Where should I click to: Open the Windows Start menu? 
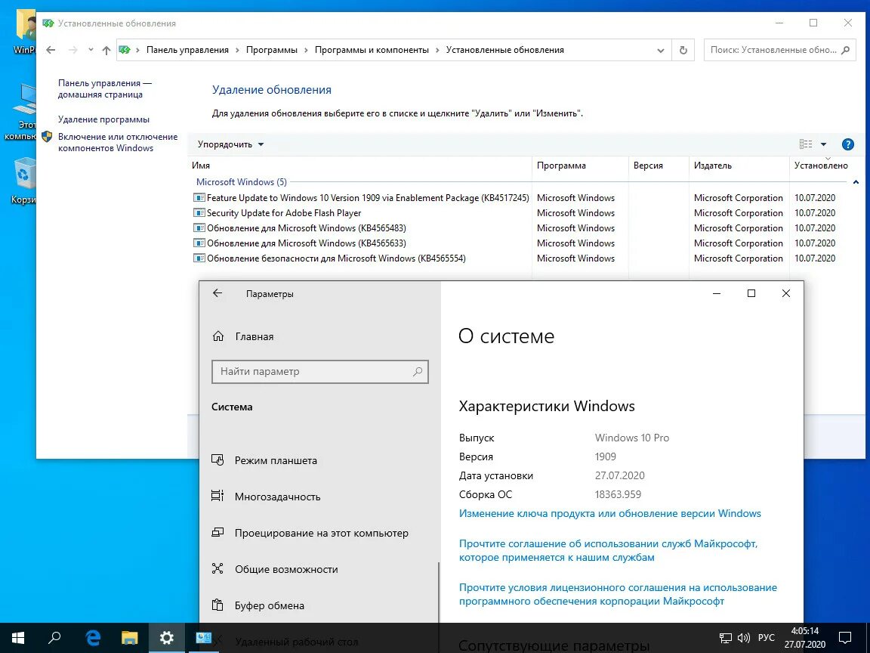pos(18,638)
